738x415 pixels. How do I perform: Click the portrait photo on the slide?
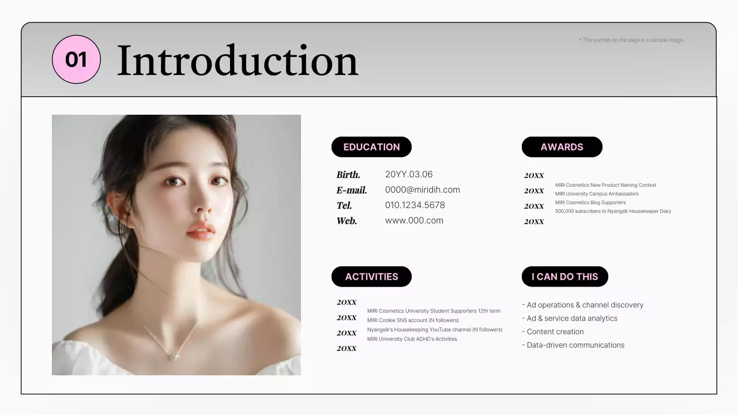[176, 245]
